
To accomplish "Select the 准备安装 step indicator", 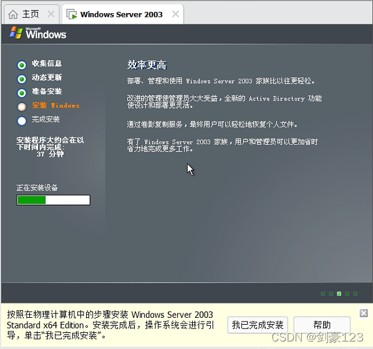I will tap(22, 93).
